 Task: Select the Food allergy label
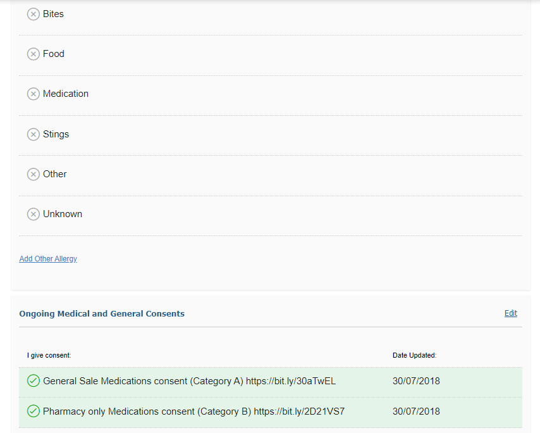pos(54,54)
